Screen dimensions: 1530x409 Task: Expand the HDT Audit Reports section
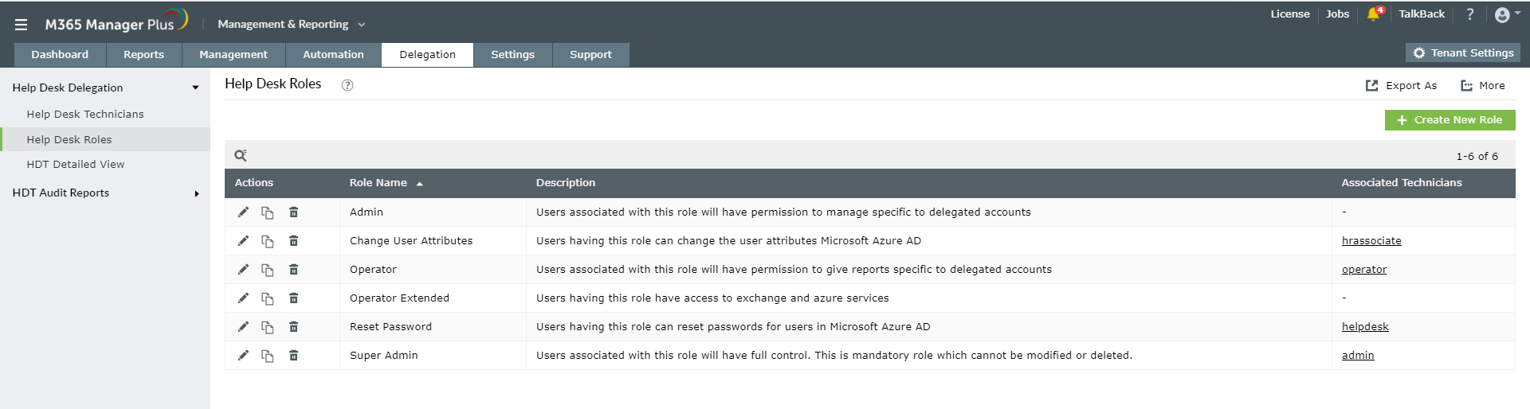point(197,193)
